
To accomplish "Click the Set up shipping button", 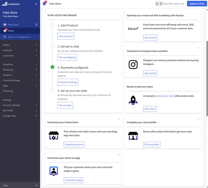I will (67, 57).
